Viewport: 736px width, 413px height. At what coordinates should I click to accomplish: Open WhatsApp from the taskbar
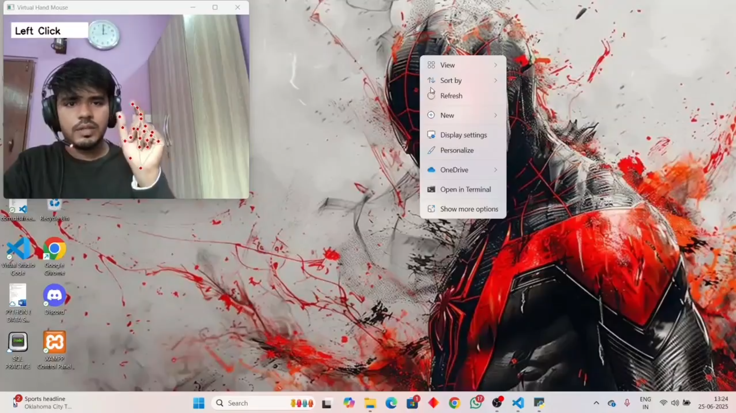pyautogui.click(x=476, y=403)
